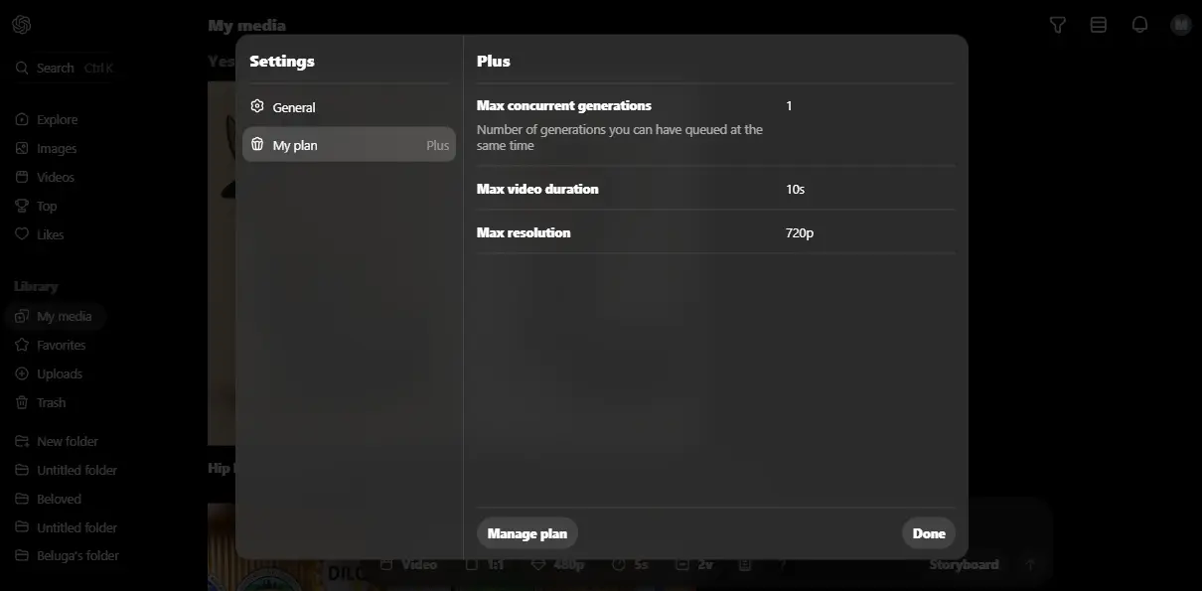Open the Beloved folder

click(49, 499)
